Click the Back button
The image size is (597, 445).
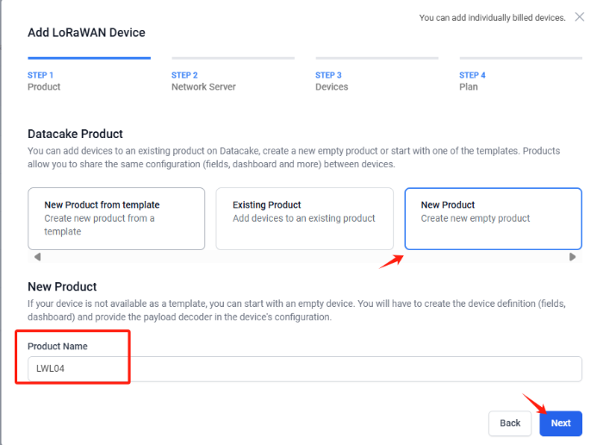pos(510,423)
